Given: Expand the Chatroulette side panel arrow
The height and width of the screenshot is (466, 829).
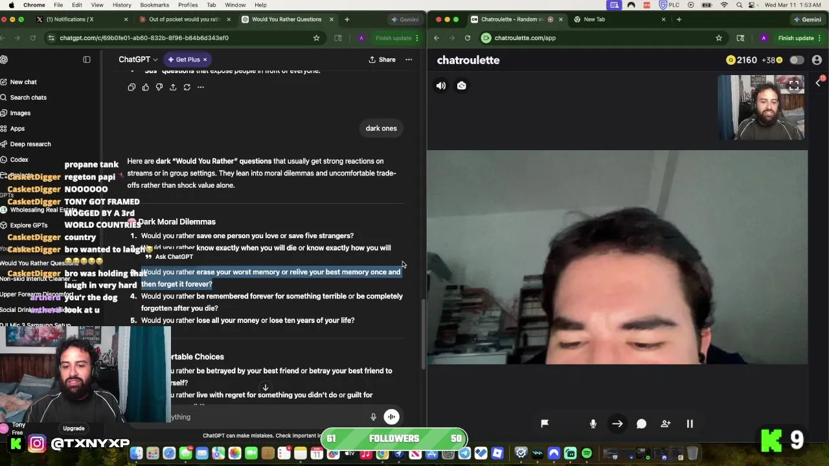Looking at the screenshot, I should click(818, 82).
